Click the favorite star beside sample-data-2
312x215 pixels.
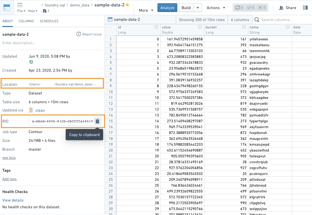pyautogui.click(x=128, y=5)
